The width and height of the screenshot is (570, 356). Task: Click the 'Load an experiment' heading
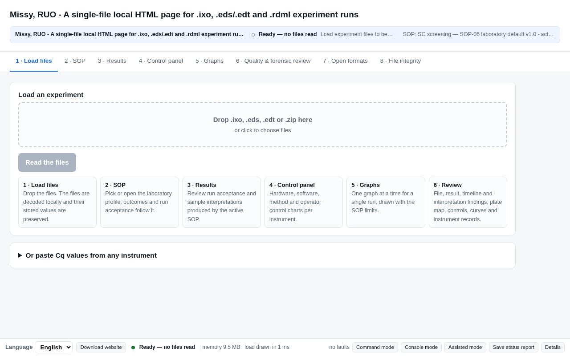pyautogui.click(x=51, y=94)
